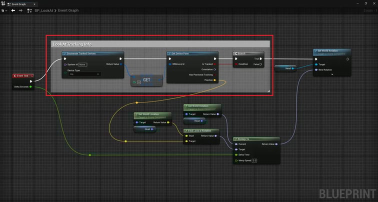Click the Position output pin
Viewport: 378px width, 202px height.
point(215,80)
